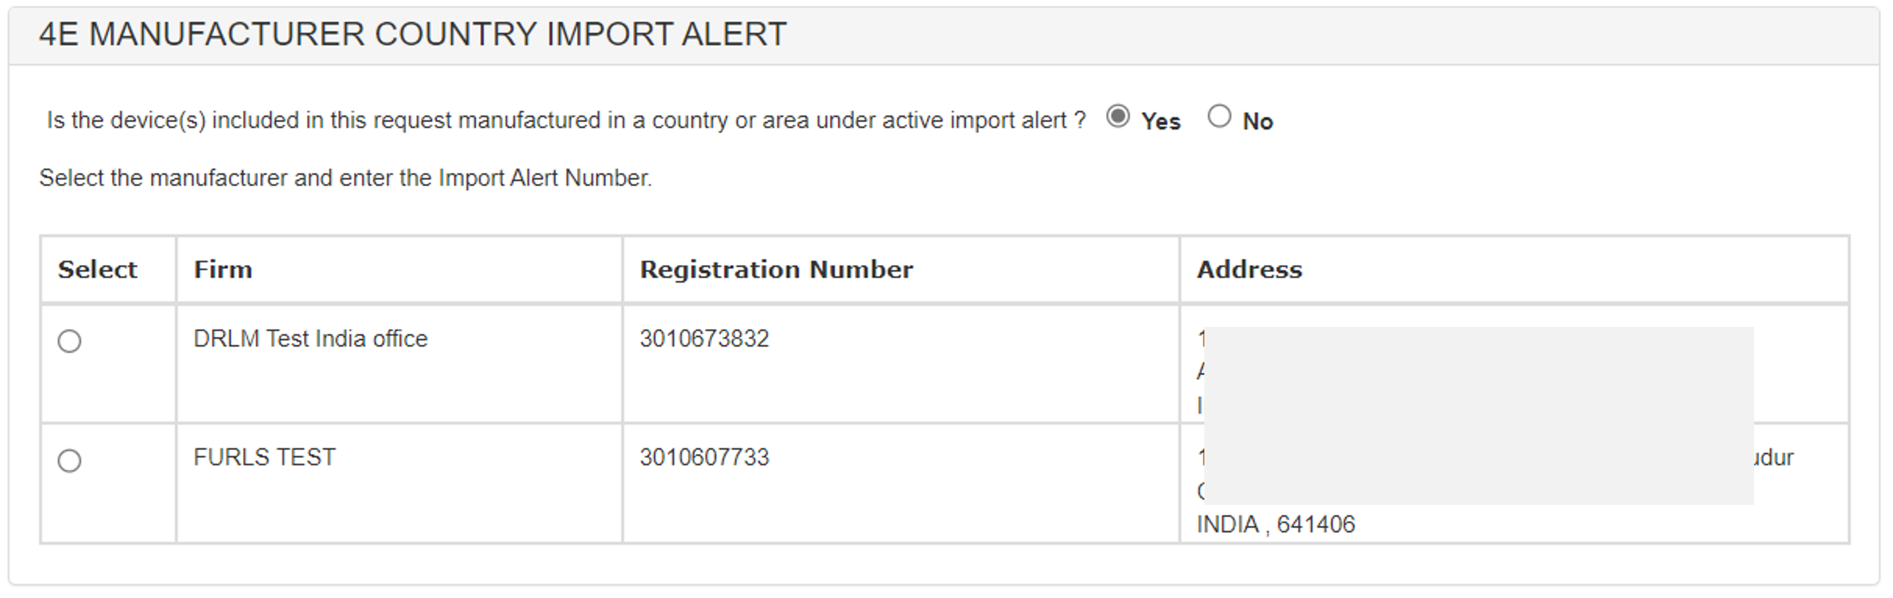The image size is (1893, 598).
Task: Click the partial 'udur' address text
Action: coord(1774,458)
